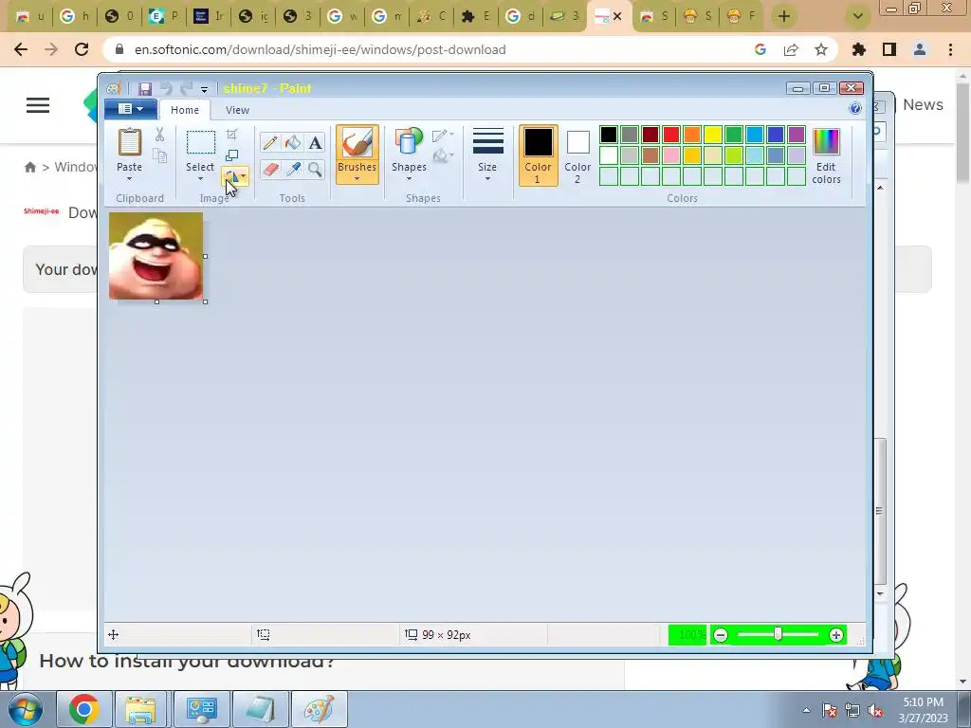This screenshot has width=971, height=728.
Task: Click the Redo arrow in Paint title bar
Action: [187, 88]
